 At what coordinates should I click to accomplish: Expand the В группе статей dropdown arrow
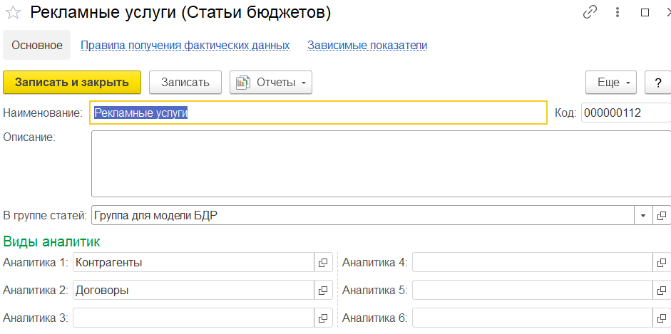(x=643, y=216)
